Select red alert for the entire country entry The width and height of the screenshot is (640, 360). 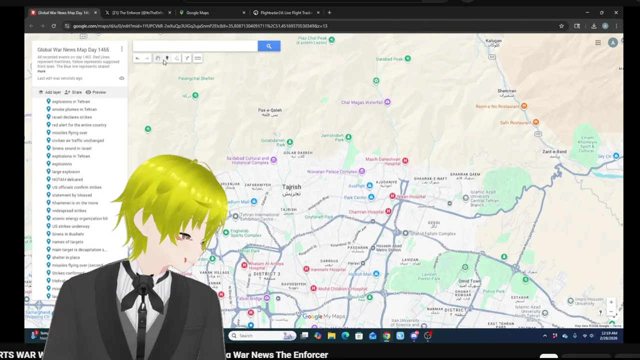79,125
